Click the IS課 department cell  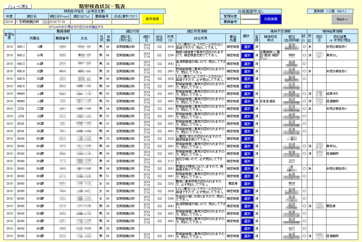coord(40,71)
